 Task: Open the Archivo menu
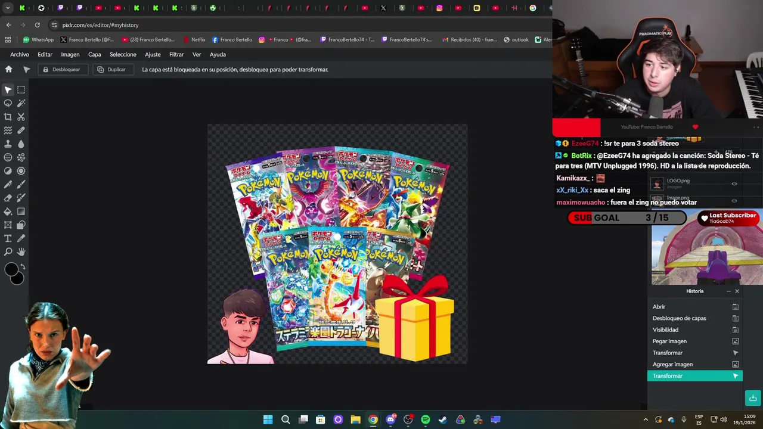pyautogui.click(x=20, y=54)
